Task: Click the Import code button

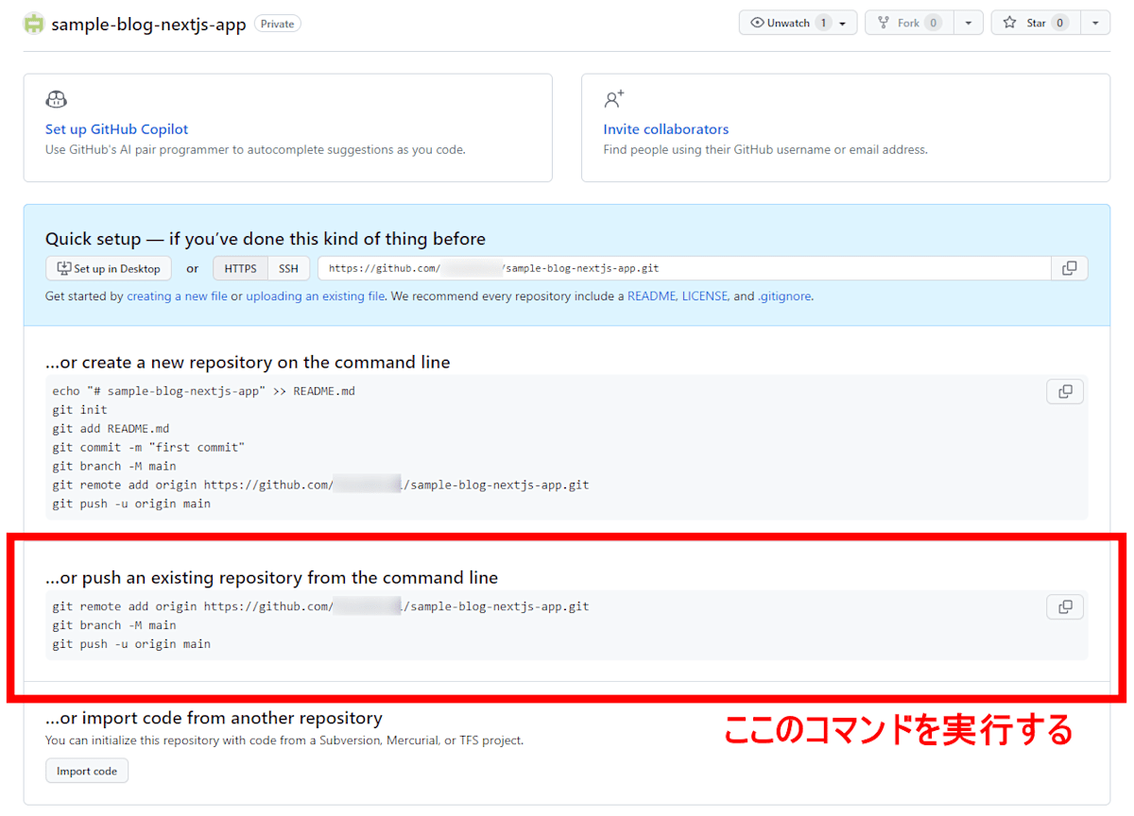Action: [87, 771]
